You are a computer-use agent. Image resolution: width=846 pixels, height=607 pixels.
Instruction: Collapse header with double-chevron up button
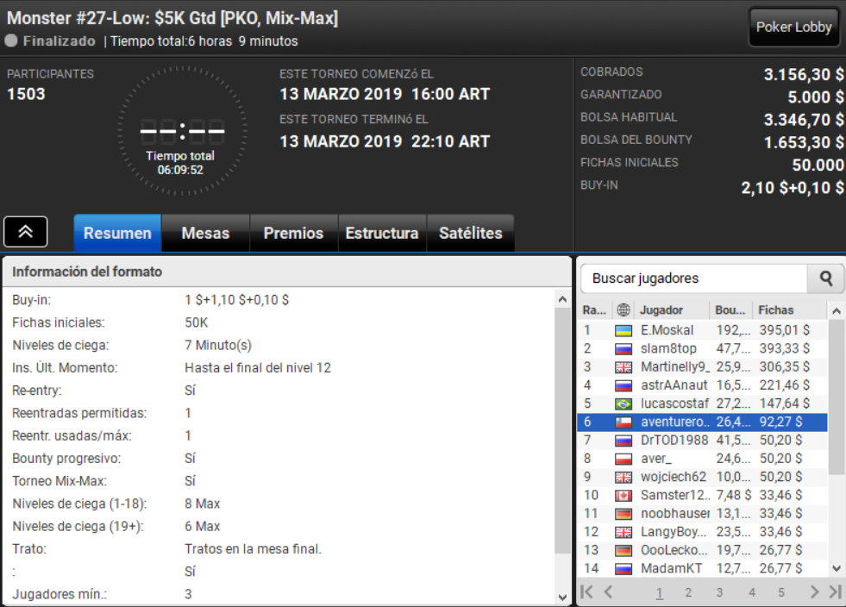coord(25,231)
